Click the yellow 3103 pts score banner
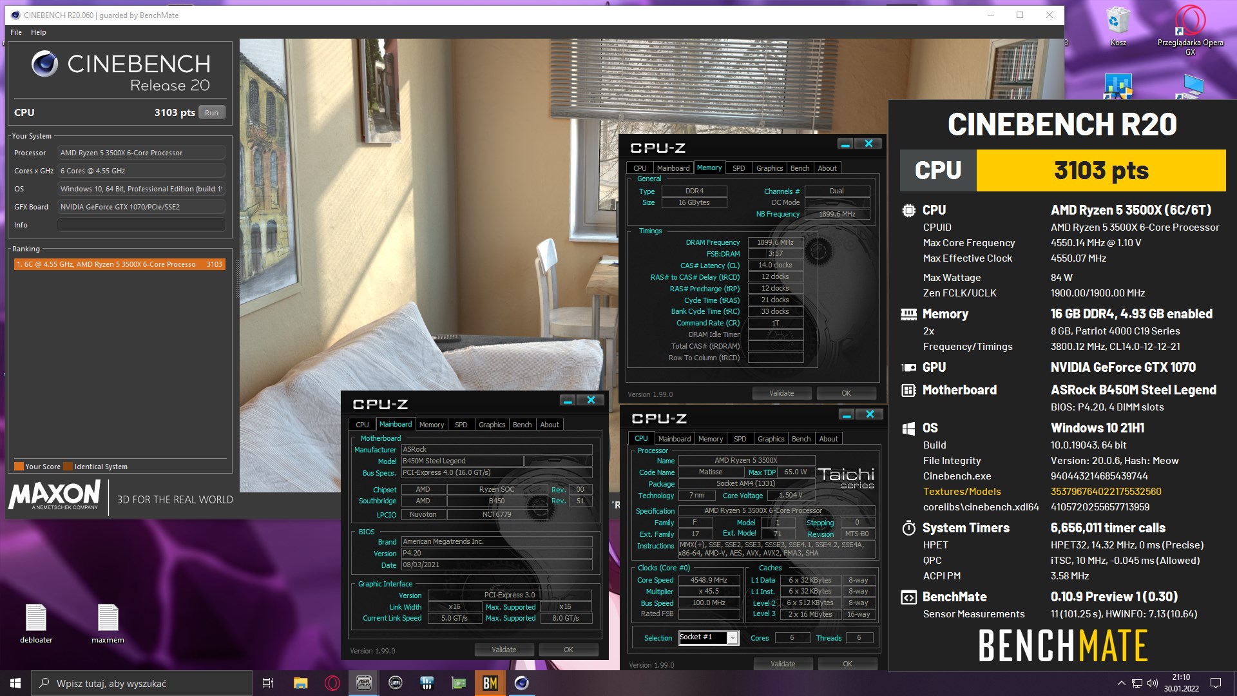Viewport: 1237px width, 696px height. coord(1101,171)
